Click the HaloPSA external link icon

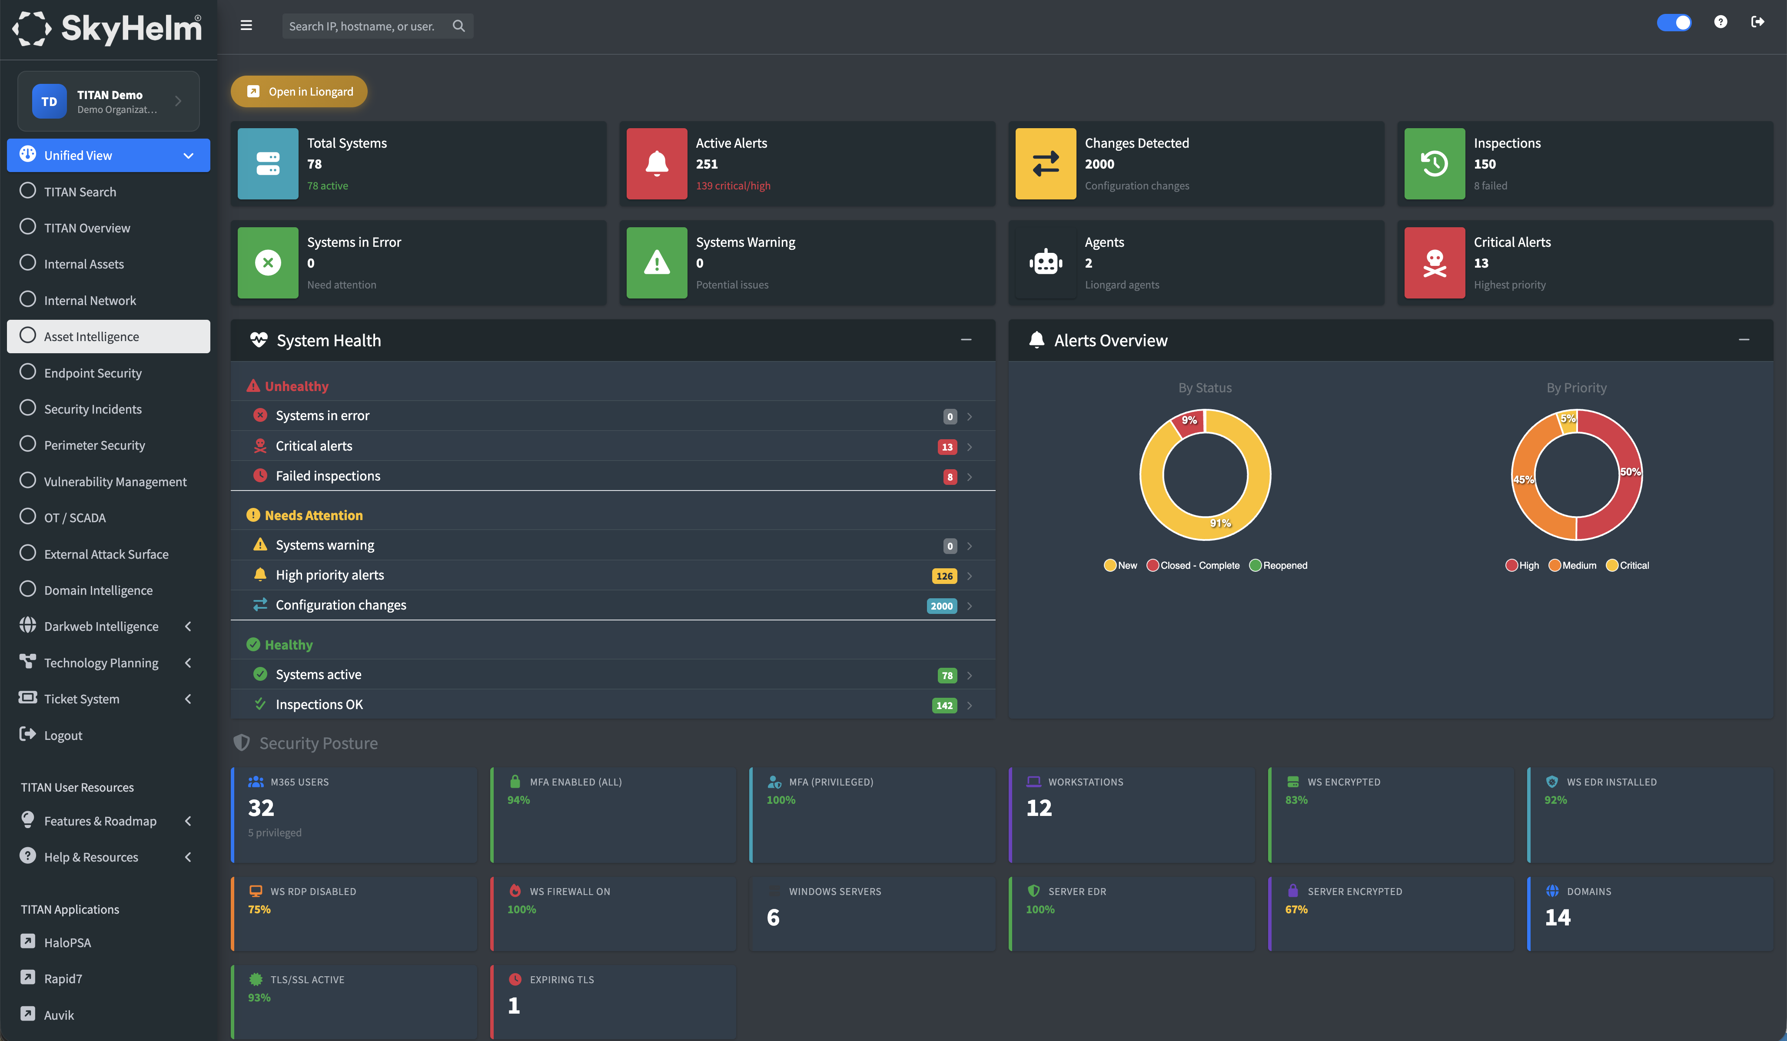point(28,941)
